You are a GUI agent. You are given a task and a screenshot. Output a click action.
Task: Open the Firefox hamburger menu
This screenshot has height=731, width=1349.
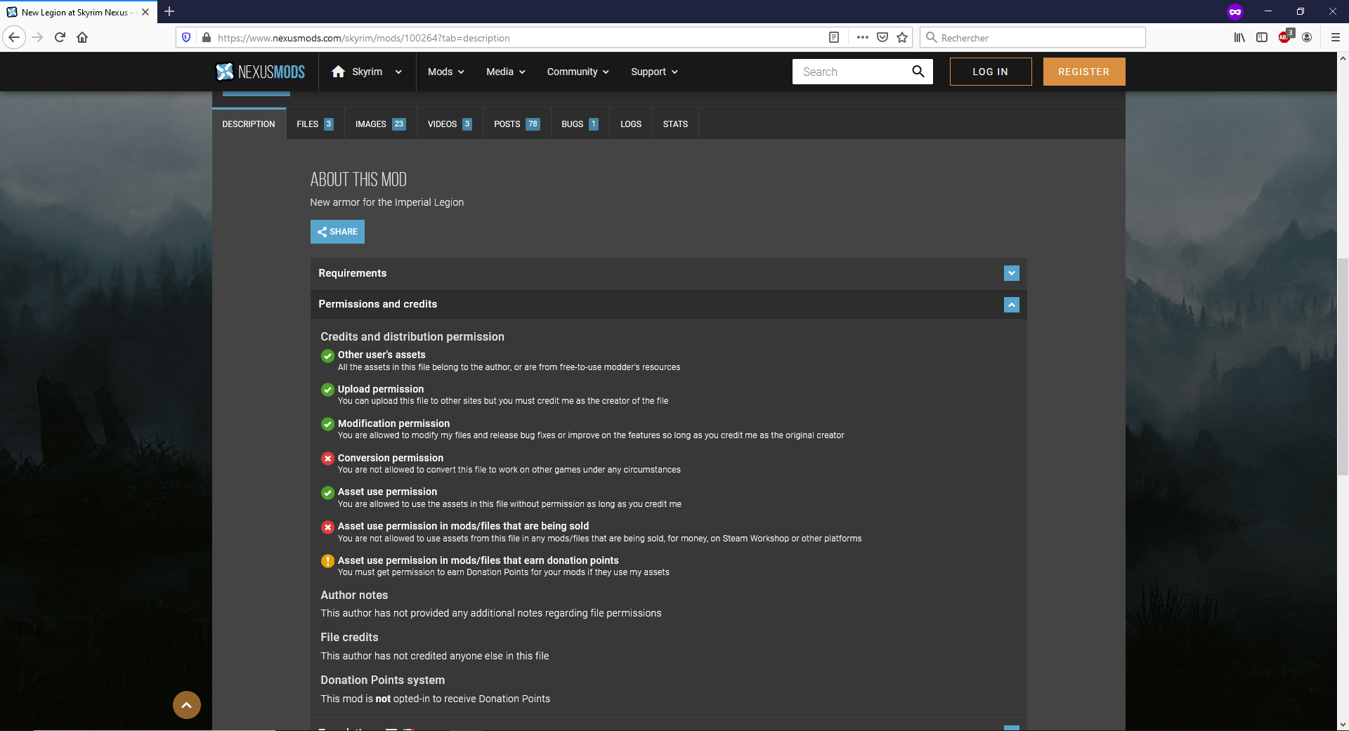1336,37
